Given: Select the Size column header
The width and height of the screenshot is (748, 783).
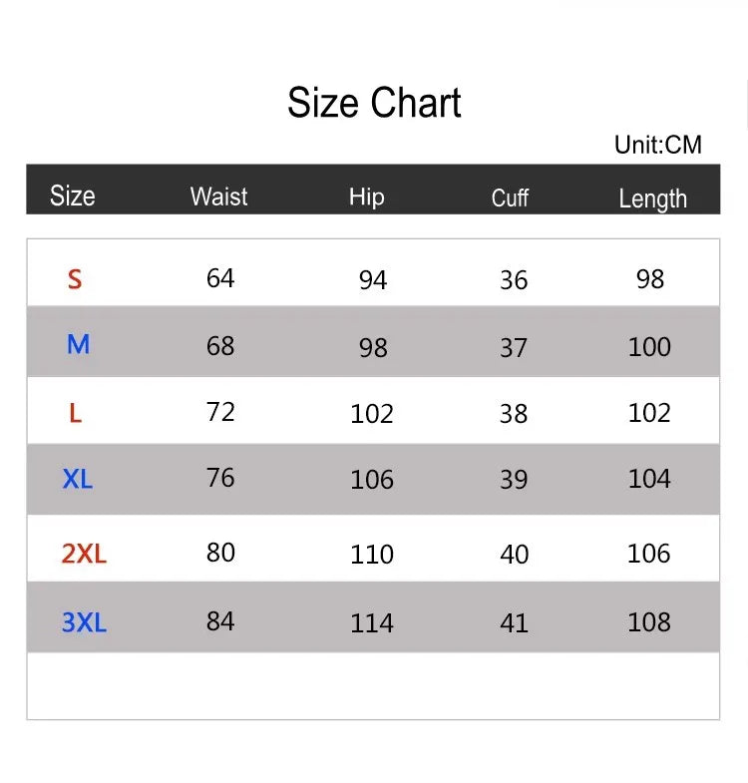Looking at the screenshot, I should (x=73, y=196).
